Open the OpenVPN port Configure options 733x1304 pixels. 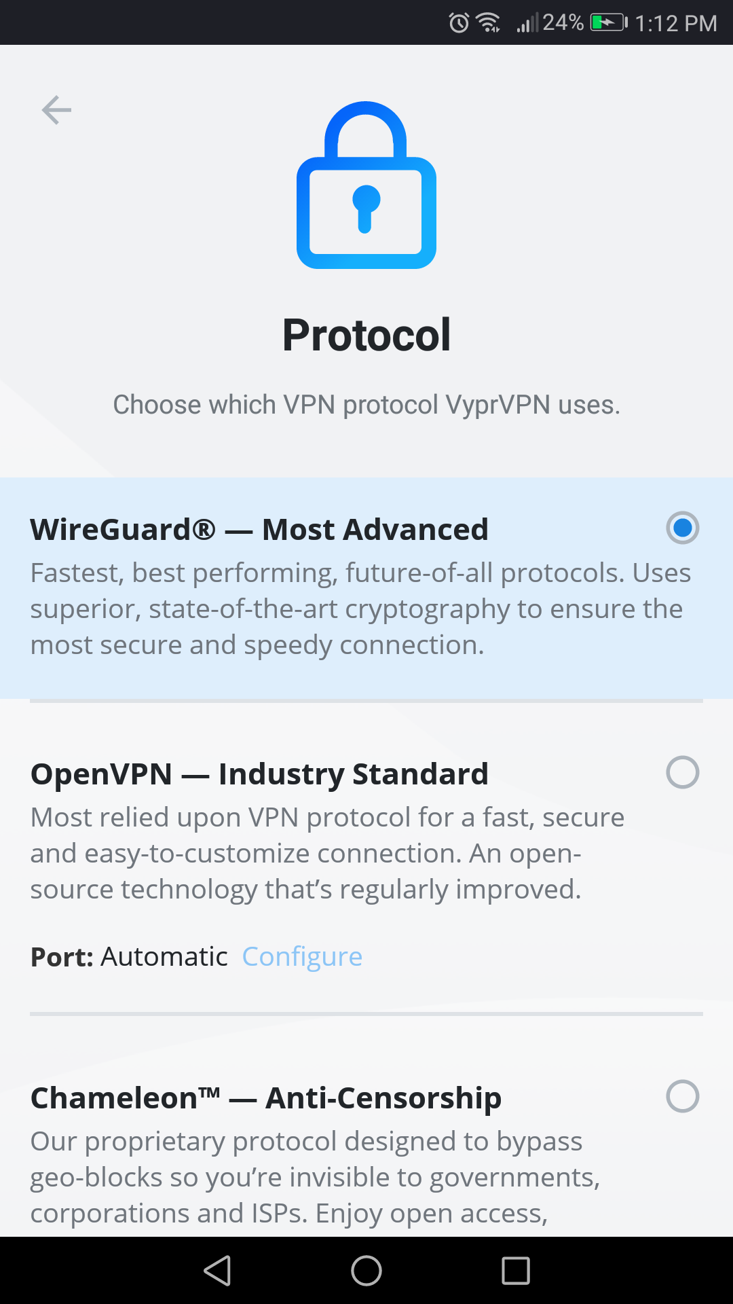pyautogui.click(x=302, y=956)
